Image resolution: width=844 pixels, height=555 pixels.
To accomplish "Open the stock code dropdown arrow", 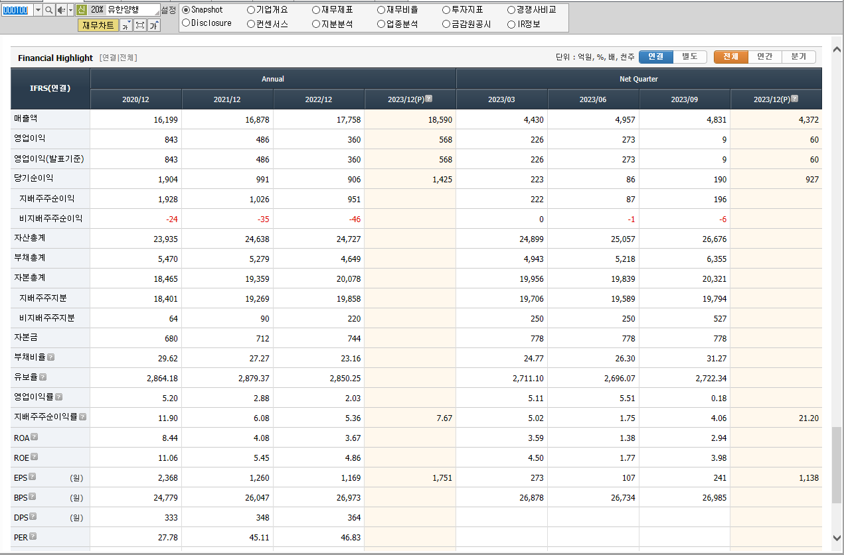I will click(37, 10).
